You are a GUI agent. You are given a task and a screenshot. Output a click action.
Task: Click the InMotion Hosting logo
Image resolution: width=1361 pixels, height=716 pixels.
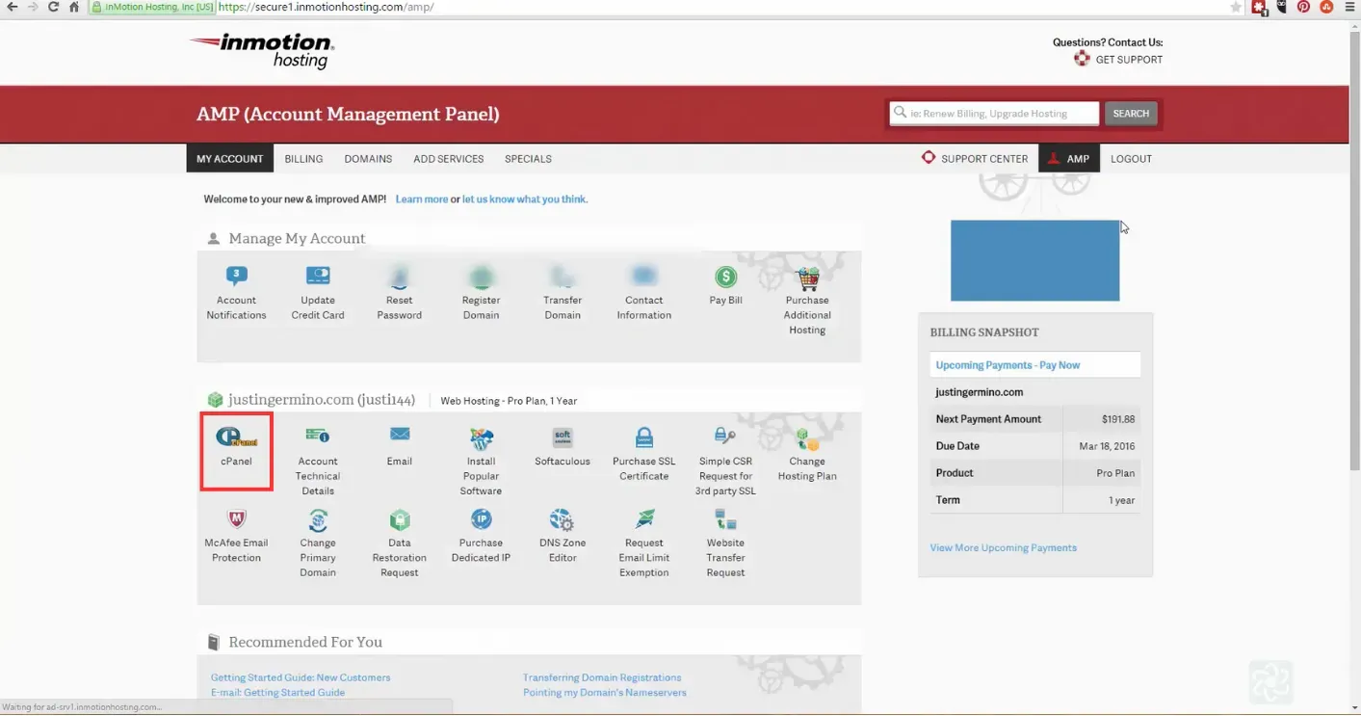(x=262, y=51)
